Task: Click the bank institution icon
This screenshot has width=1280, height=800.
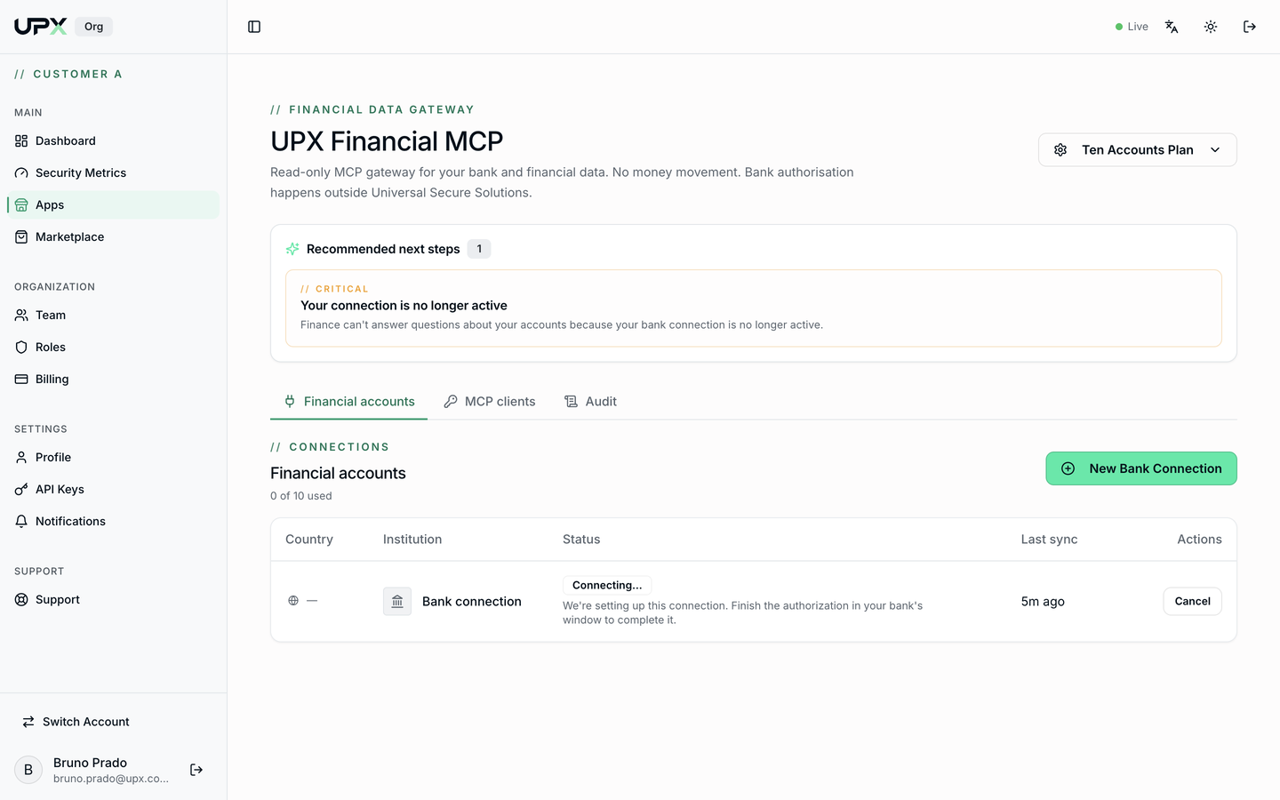Action: (x=397, y=602)
